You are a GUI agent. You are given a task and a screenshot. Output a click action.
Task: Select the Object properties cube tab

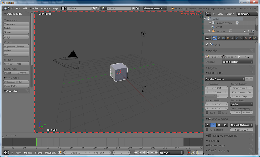228,38
